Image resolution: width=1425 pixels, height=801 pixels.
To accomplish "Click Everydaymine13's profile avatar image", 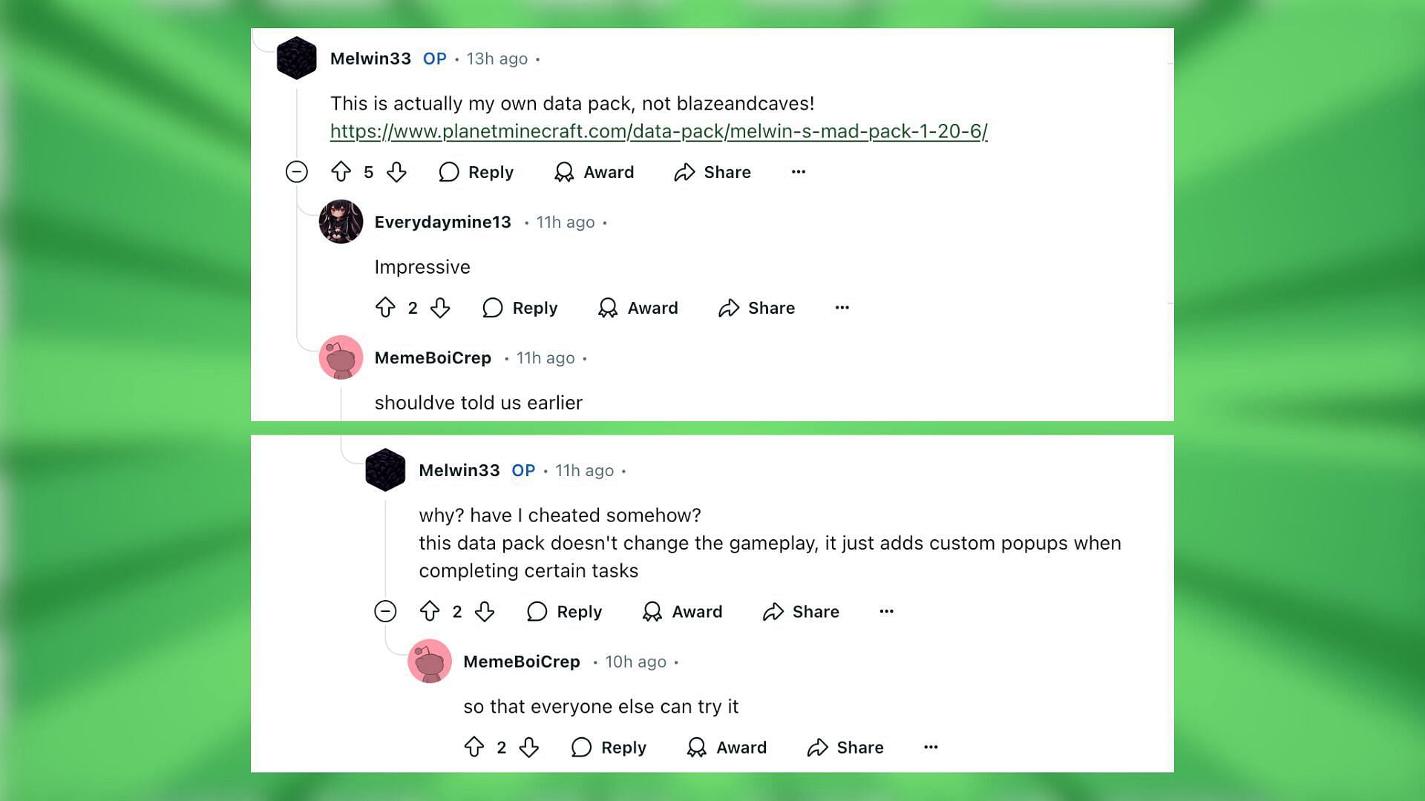I will point(341,221).
